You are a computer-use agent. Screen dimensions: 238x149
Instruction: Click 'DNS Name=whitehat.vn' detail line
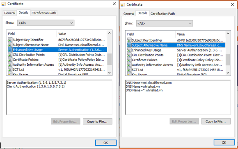143,87
